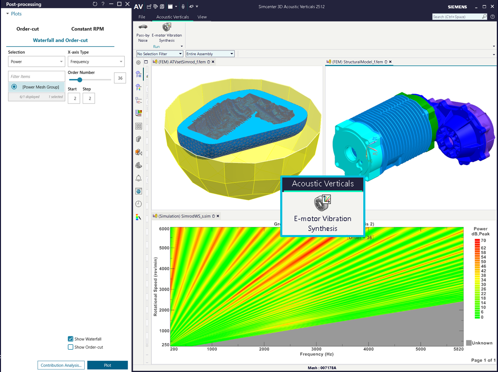Screen dimensions: 498x372
Task: Click the Order Number slider handle
Action: point(80,80)
